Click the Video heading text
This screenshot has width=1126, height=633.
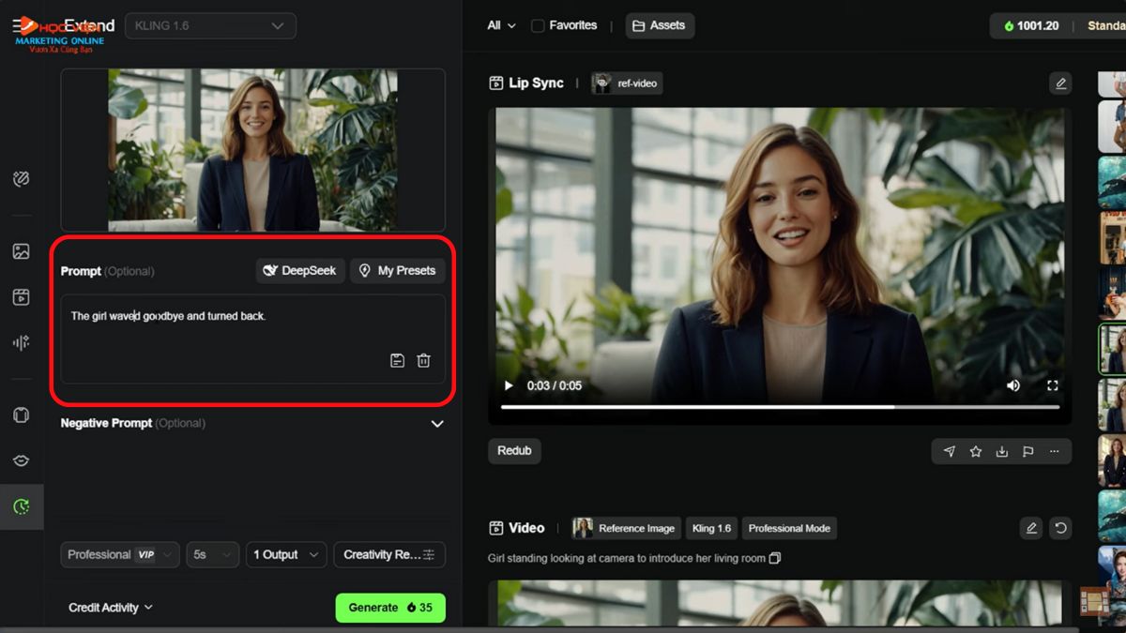525,528
